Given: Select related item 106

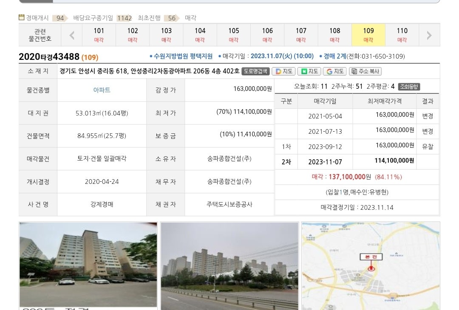Looking at the screenshot, I should click(267, 35).
